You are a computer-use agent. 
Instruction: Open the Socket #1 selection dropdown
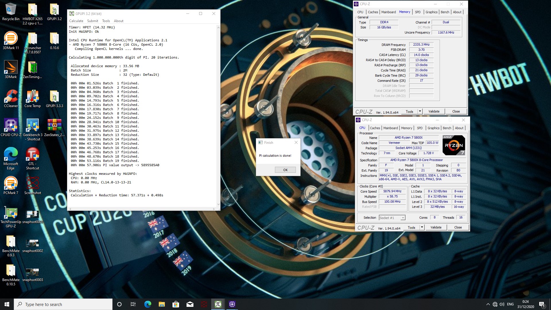[392, 218]
